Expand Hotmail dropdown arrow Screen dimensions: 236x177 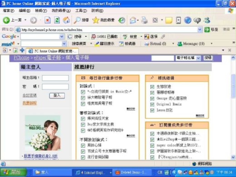coord(173,44)
